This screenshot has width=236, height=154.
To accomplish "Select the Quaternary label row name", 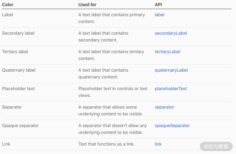I will coord(19,70).
